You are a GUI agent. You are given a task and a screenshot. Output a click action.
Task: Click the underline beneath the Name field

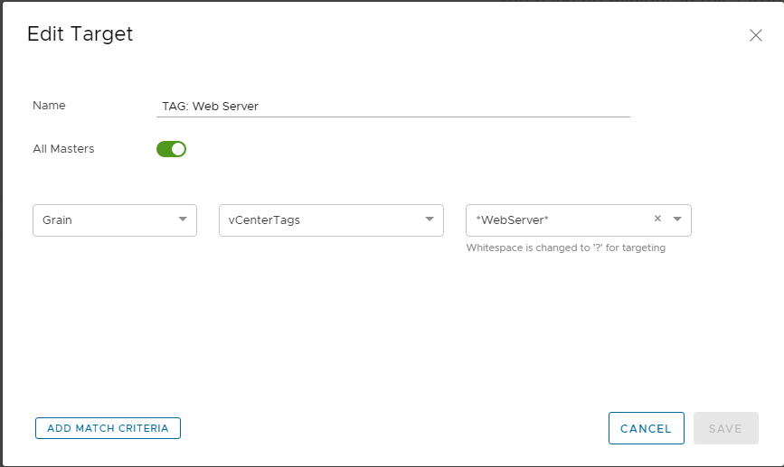[x=392, y=117]
